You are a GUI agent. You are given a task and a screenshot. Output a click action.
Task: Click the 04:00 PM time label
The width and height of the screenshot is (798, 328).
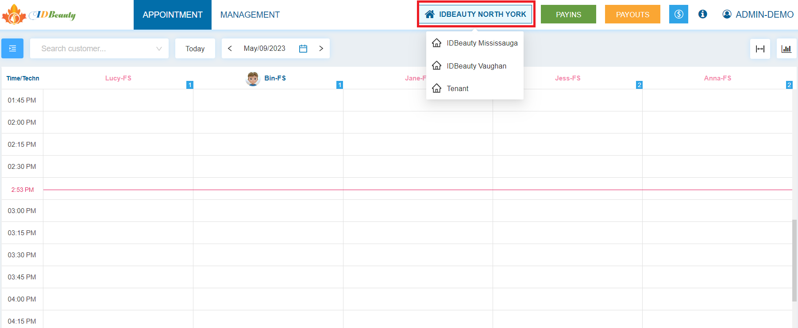[22, 299]
